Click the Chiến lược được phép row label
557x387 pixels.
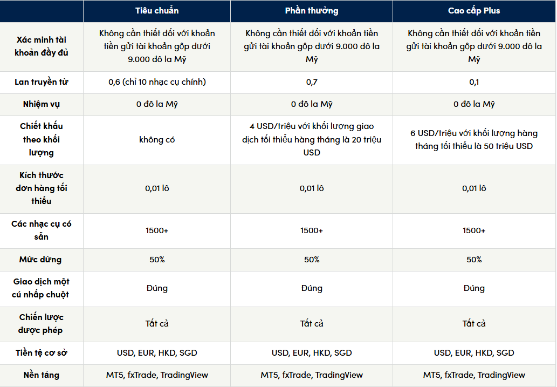click(x=42, y=324)
